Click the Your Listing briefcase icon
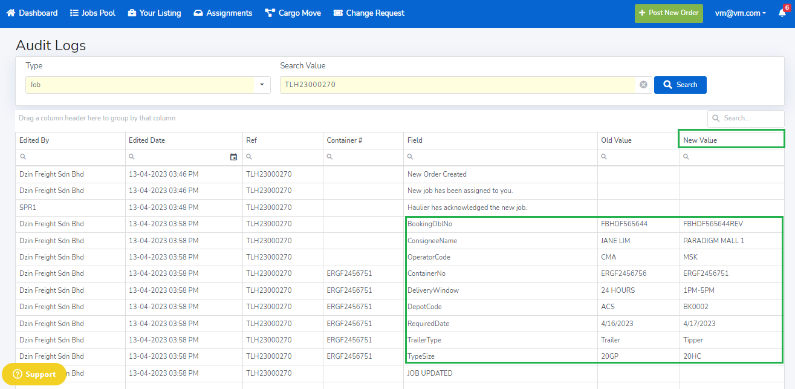Viewport: 795px width, 389px height. (x=132, y=13)
